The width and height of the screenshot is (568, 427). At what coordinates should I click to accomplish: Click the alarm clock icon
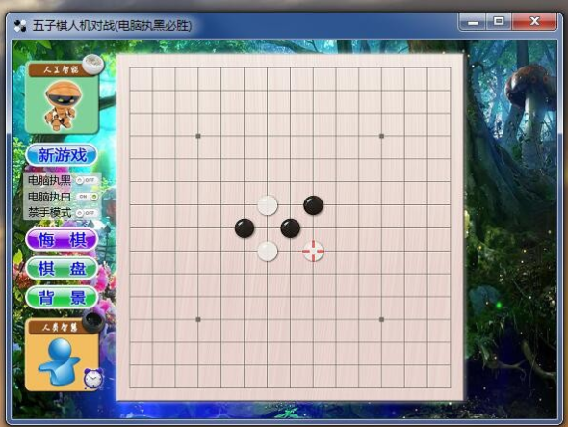click(x=93, y=379)
